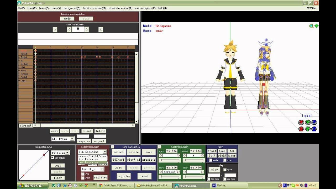This screenshot has height=189, width=336.
Task: Enable repeat playback checkbox
Action: pos(225,170)
